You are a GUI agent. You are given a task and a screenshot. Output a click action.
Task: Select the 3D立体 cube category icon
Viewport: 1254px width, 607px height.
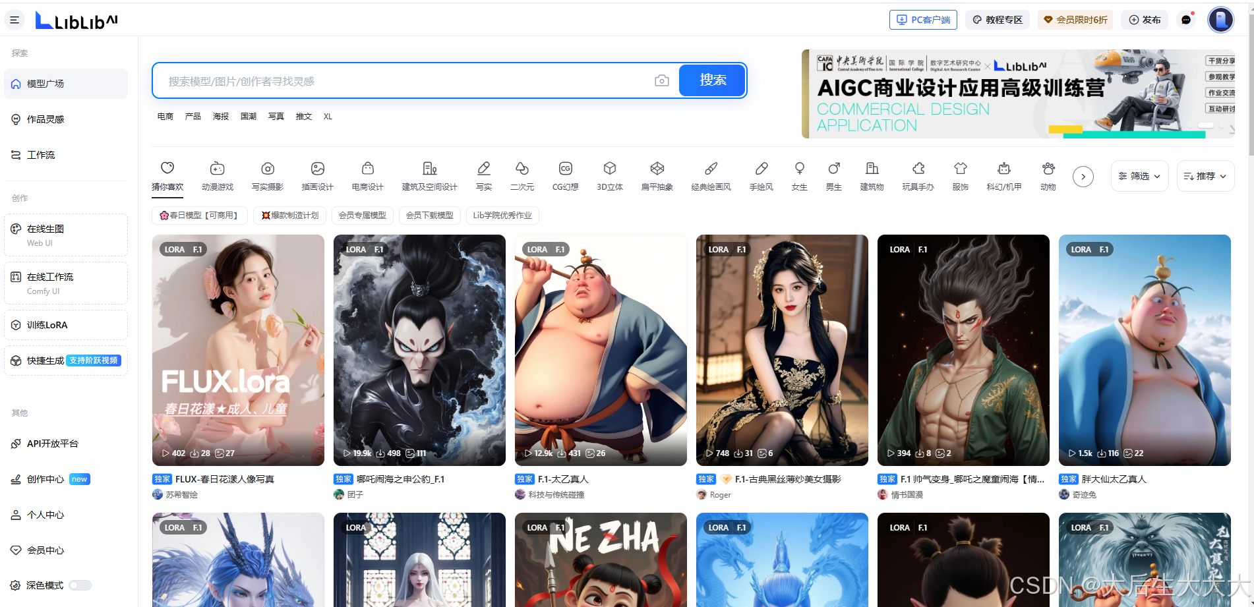click(610, 169)
